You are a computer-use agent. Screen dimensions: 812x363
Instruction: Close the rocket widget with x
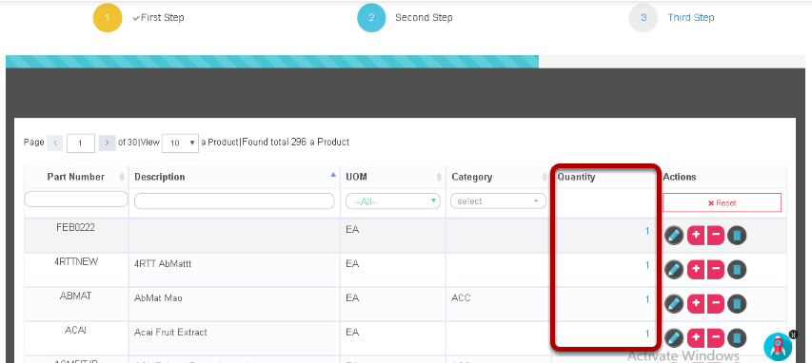click(793, 334)
